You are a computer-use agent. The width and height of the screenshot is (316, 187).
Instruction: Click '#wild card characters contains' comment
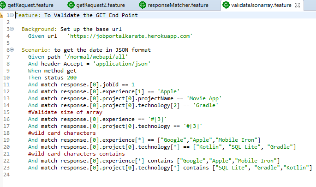77,154
